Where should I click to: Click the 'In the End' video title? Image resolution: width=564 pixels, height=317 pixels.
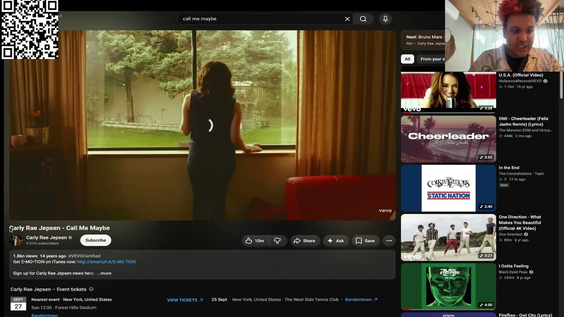pyautogui.click(x=509, y=168)
